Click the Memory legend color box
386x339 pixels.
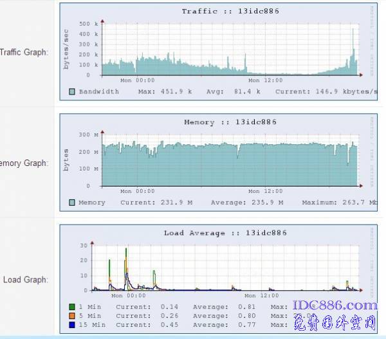coord(71,203)
